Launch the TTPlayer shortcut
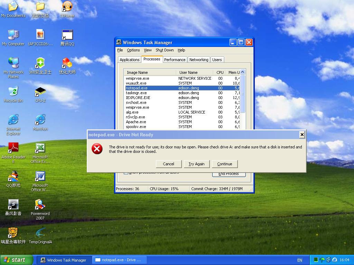Viewport: 354px width, 265px height. 67,9
